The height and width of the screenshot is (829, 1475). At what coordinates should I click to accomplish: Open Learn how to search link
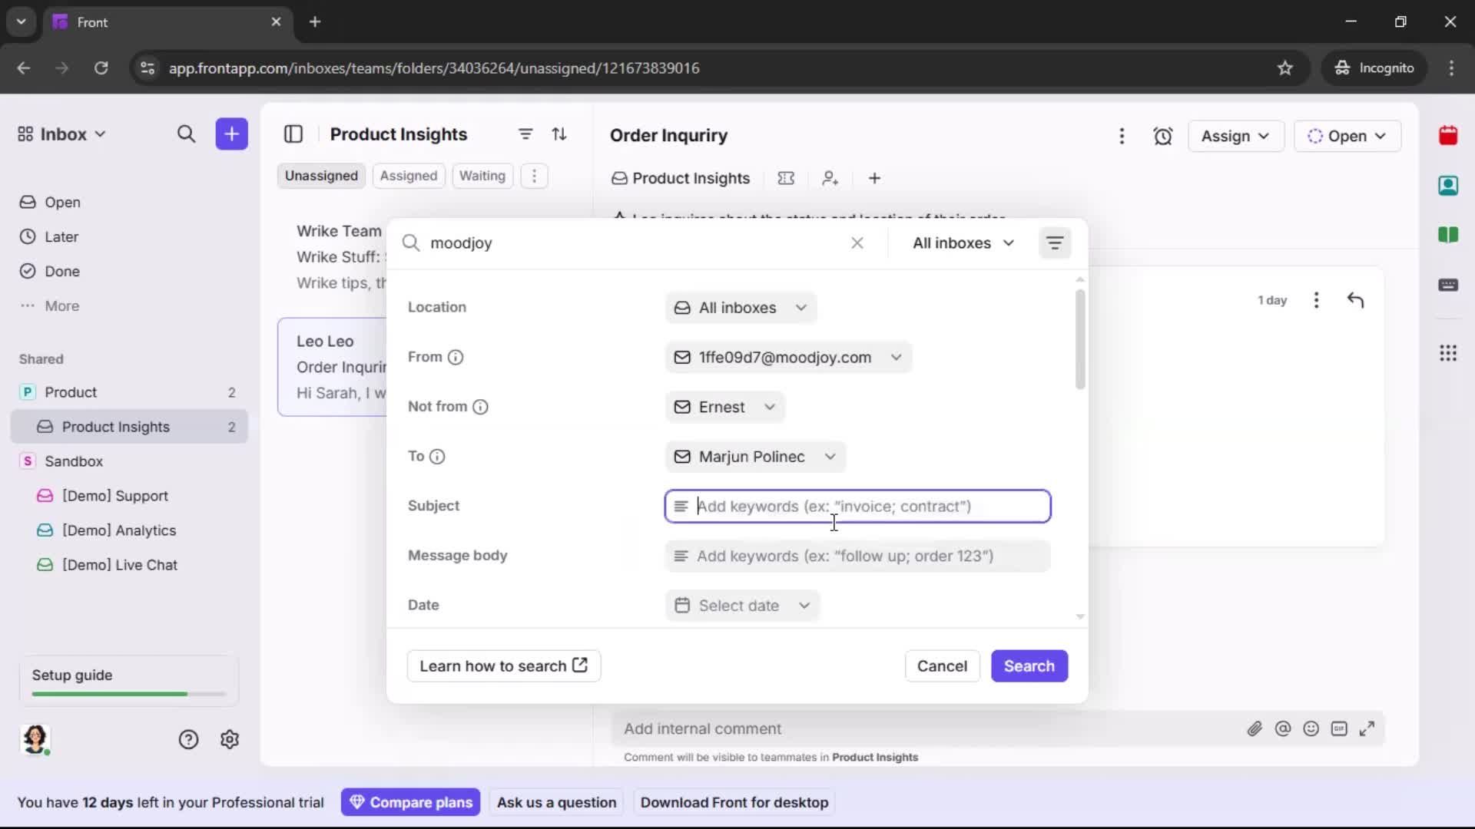(504, 666)
